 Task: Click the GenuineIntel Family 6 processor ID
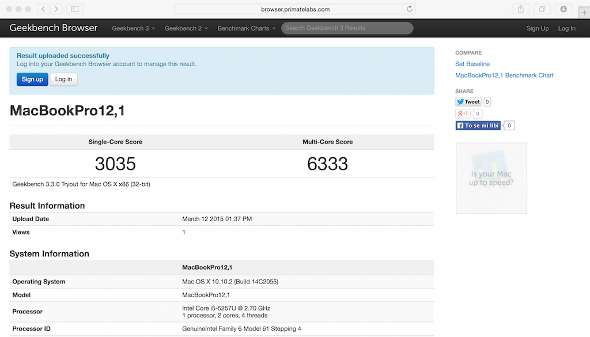point(241,329)
